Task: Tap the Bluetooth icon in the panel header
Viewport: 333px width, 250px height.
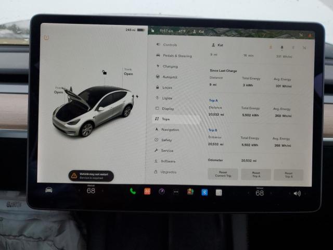Action: click(x=293, y=47)
